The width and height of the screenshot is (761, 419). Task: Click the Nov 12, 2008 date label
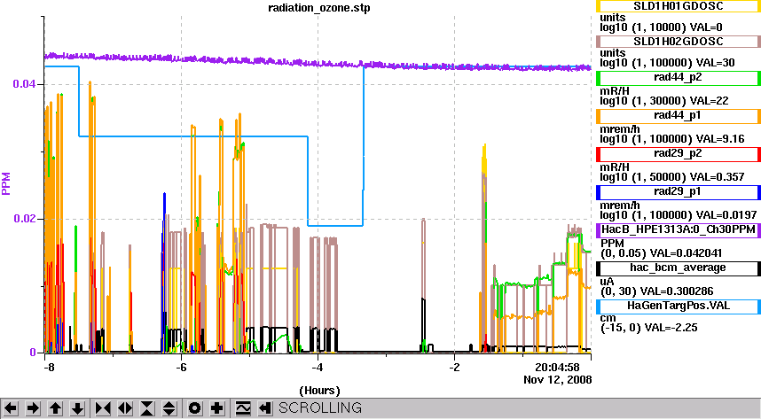click(x=558, y=380)
